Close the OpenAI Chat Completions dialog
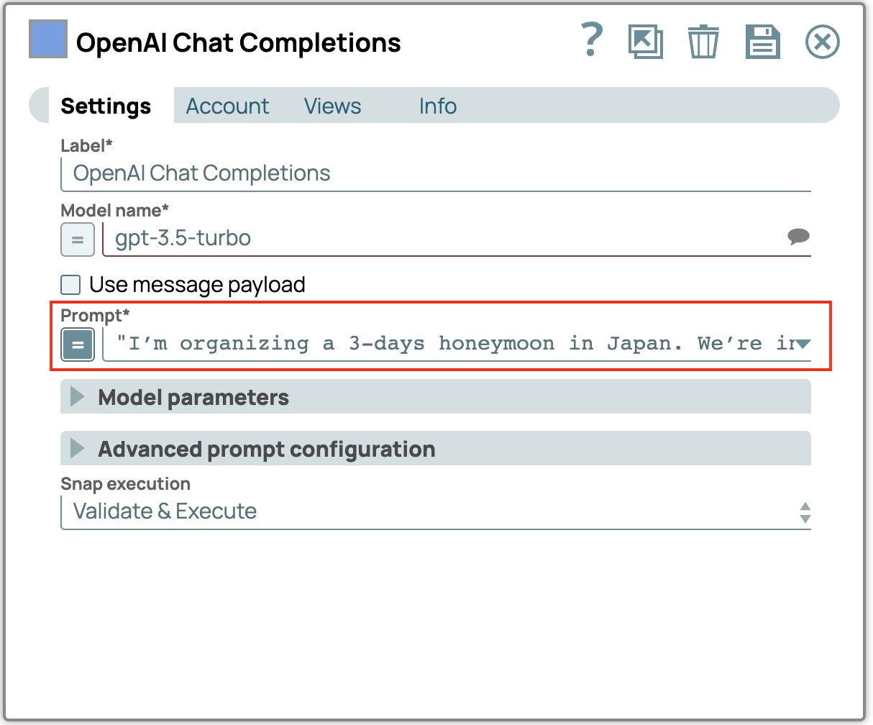Image resolution: width=873 pixels, height=725 pixels. coord(822,42)
